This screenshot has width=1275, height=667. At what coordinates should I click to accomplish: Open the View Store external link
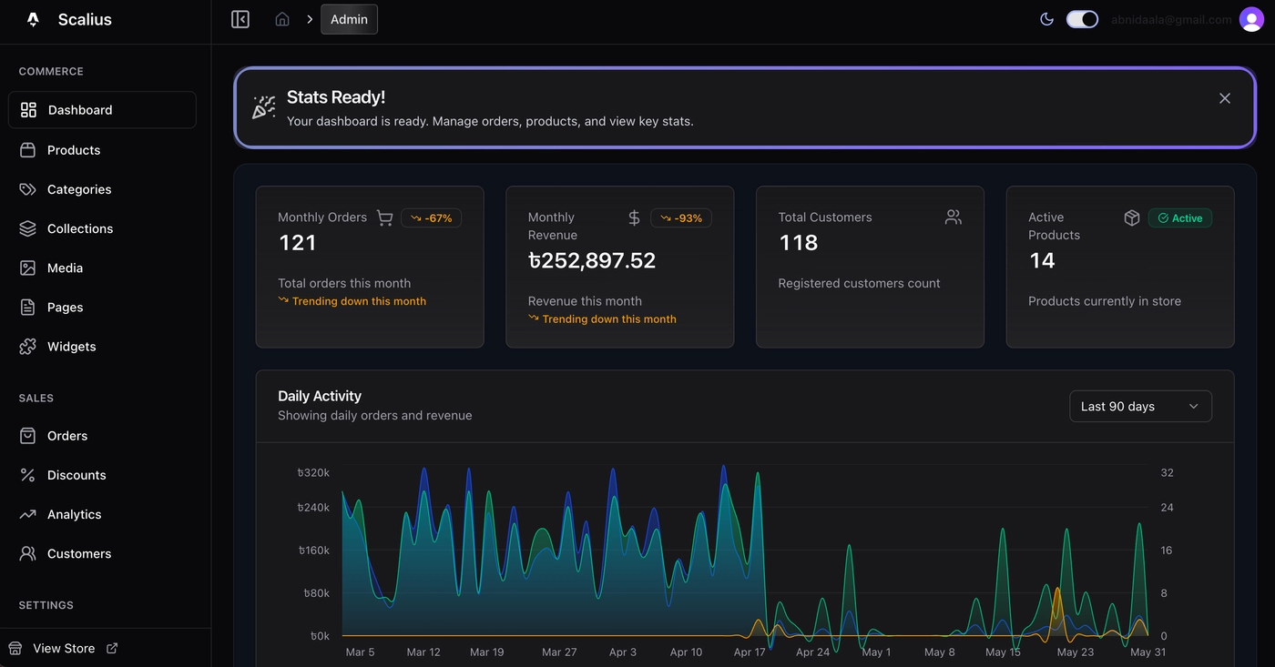[111, 648]
